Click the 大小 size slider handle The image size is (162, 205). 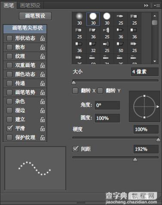click(x=73, y=83)
